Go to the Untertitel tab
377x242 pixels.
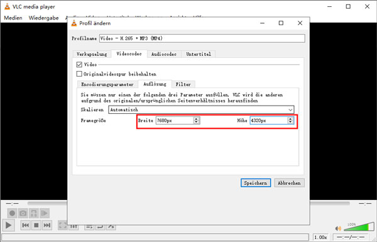pos(199,54)
